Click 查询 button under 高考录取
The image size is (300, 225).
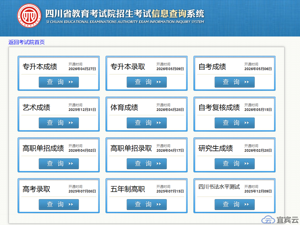tap(59, 204)
